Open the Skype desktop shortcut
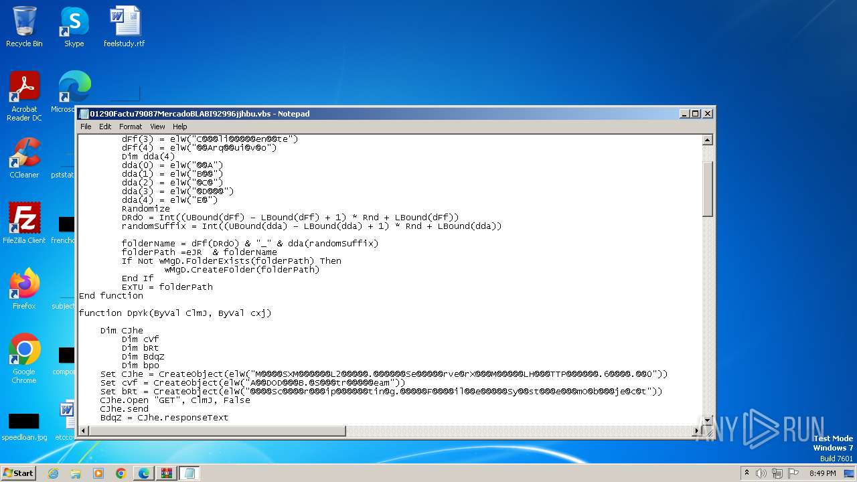857x482 pixels. tap(74, 27)
